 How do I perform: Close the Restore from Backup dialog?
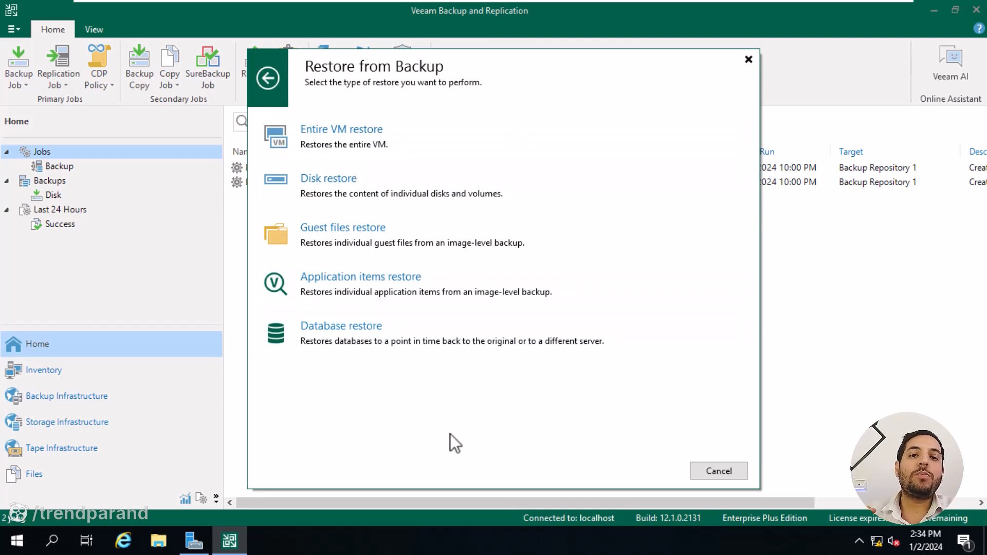[748, 59]
